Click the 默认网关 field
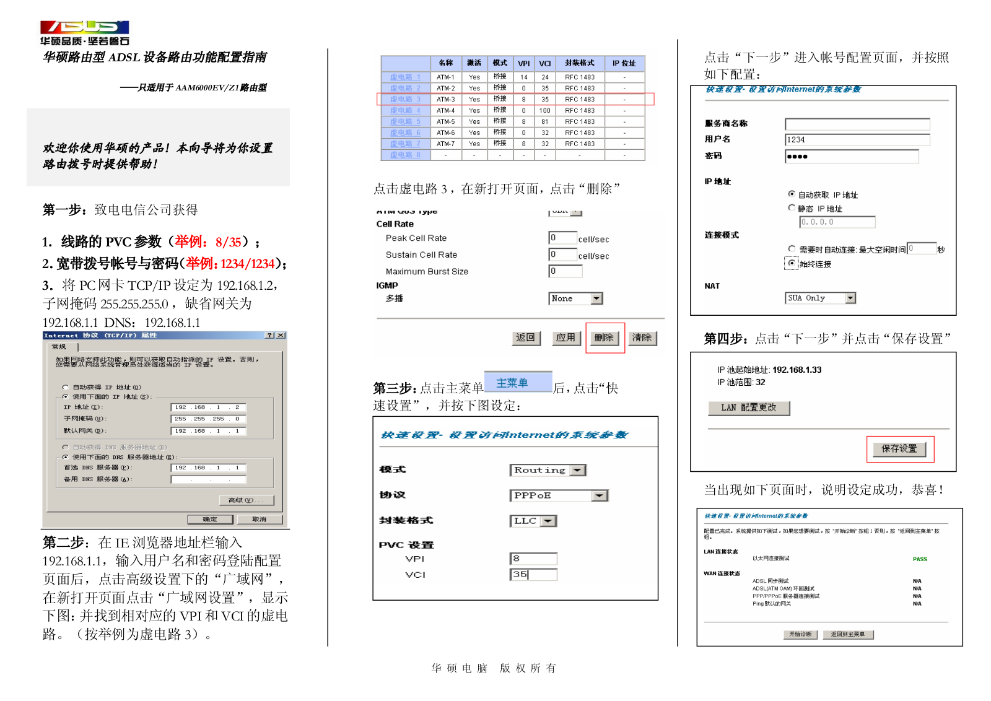The image size is (991, 701). click(209, 431)
